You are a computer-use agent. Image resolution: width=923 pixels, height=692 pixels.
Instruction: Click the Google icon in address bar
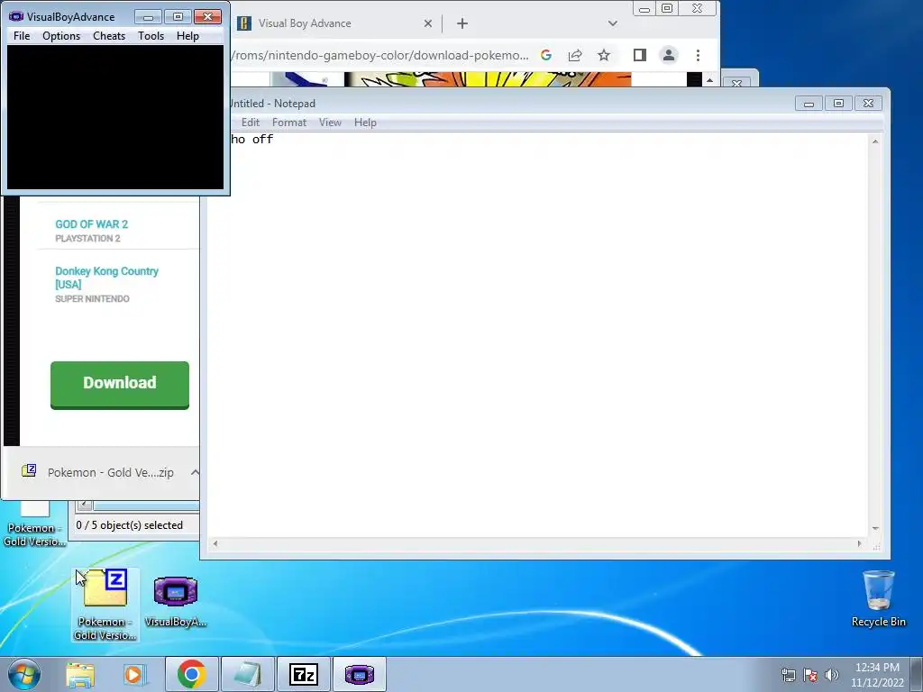pyautogui.click(x=546, y=55)
